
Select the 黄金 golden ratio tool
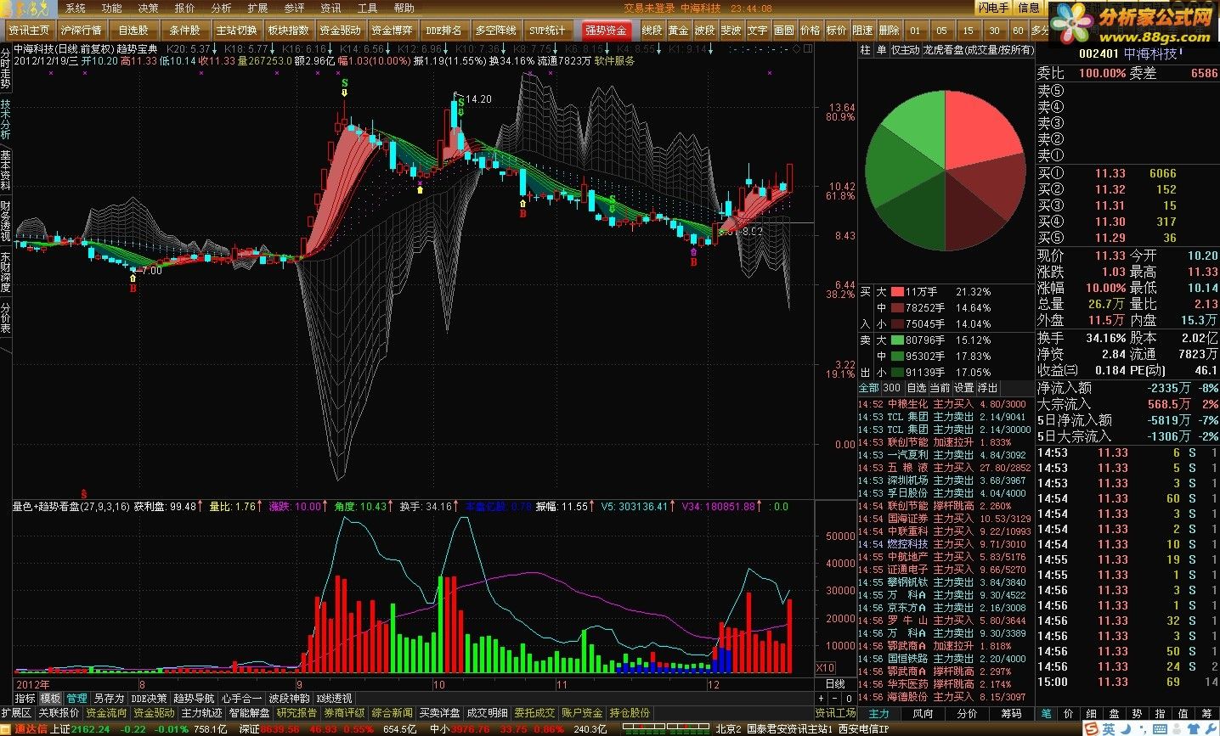pos(679,30)
